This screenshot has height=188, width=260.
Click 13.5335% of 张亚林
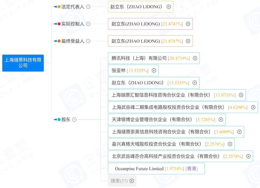(x=138, y=70)
